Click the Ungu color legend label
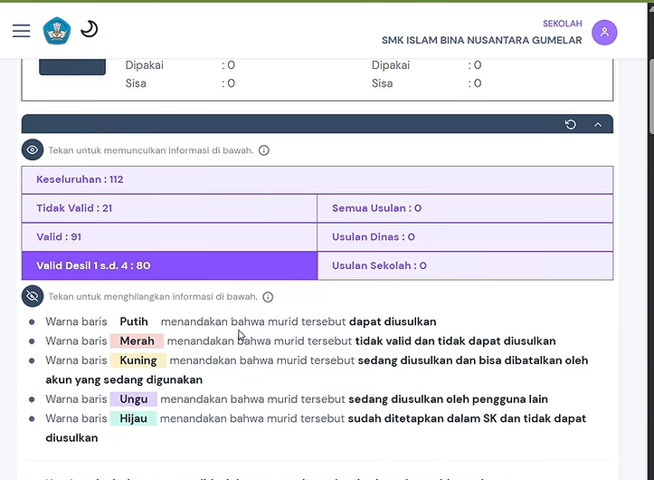The height and width of the screenshot is (480, 654). point(134,399)
